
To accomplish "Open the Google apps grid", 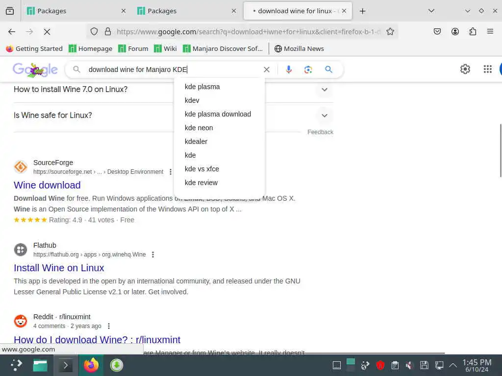I will pyautogui.click(x=488, y=69).
